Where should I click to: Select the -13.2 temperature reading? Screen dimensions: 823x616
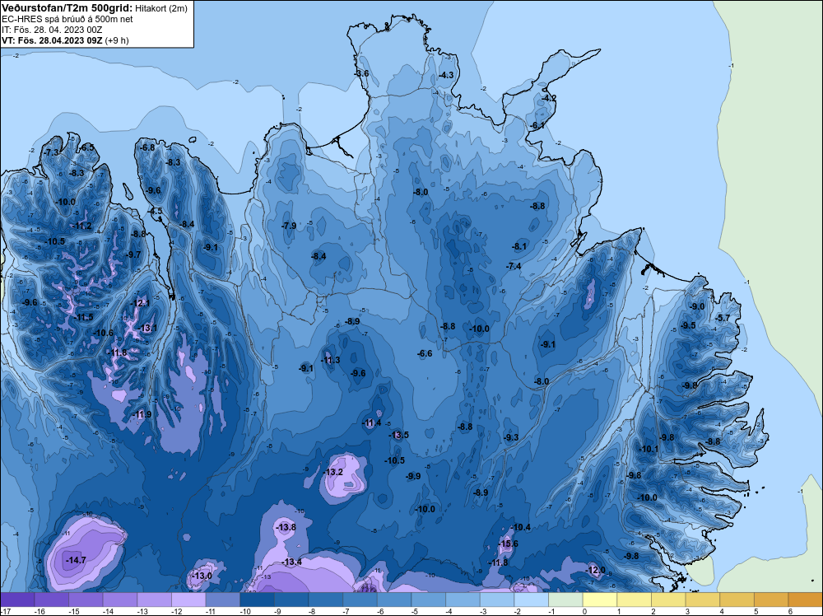coord(334,472)
